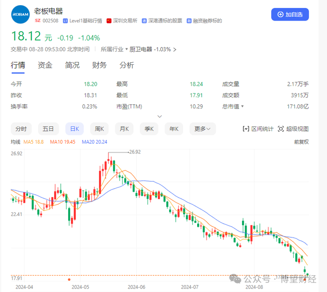The height and width of the screenshot is (292, 327).
Task: Click the 深港通标的股票 badge icon
Action: point(144,21)
